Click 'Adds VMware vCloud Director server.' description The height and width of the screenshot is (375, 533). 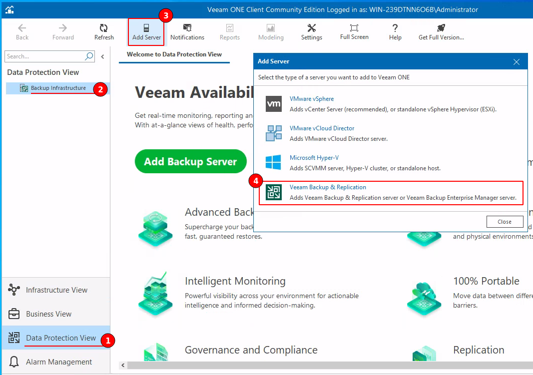click(x=339, y=139)
